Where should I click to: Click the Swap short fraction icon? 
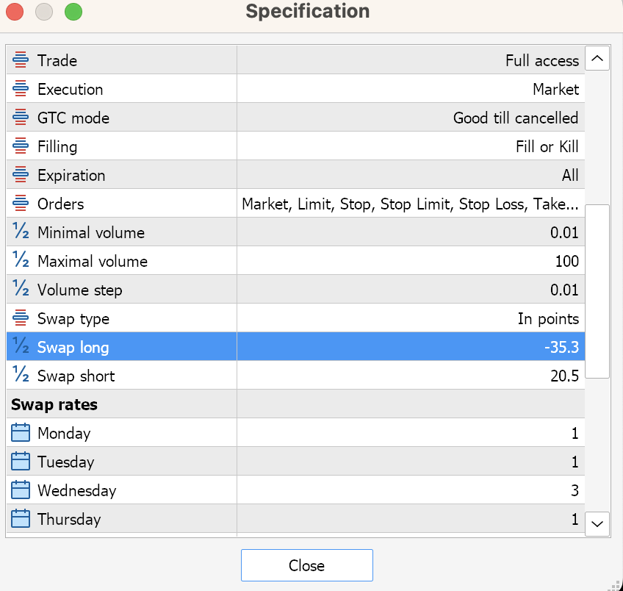click(x=21, y=376)
